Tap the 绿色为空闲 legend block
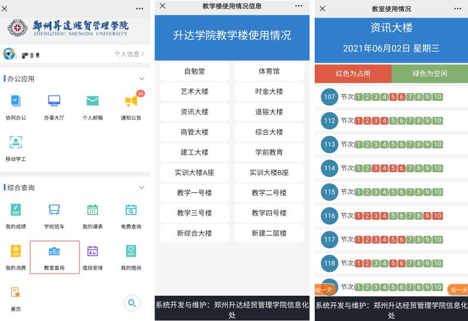This screenshot has height=321, width=468. pyautogui.click(x=430, y=74)
